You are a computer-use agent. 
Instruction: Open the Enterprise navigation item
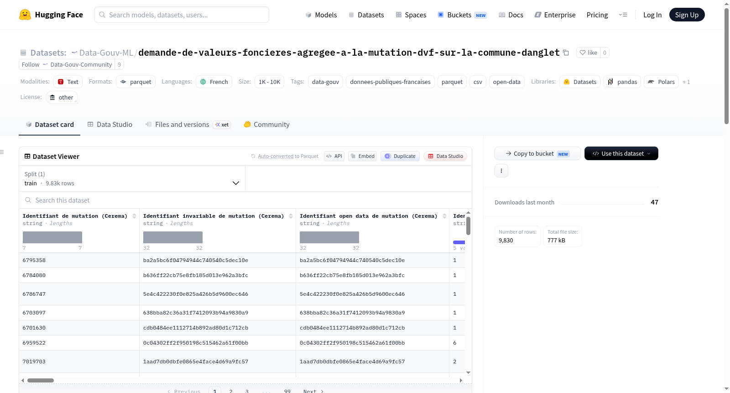click(555, 15)
